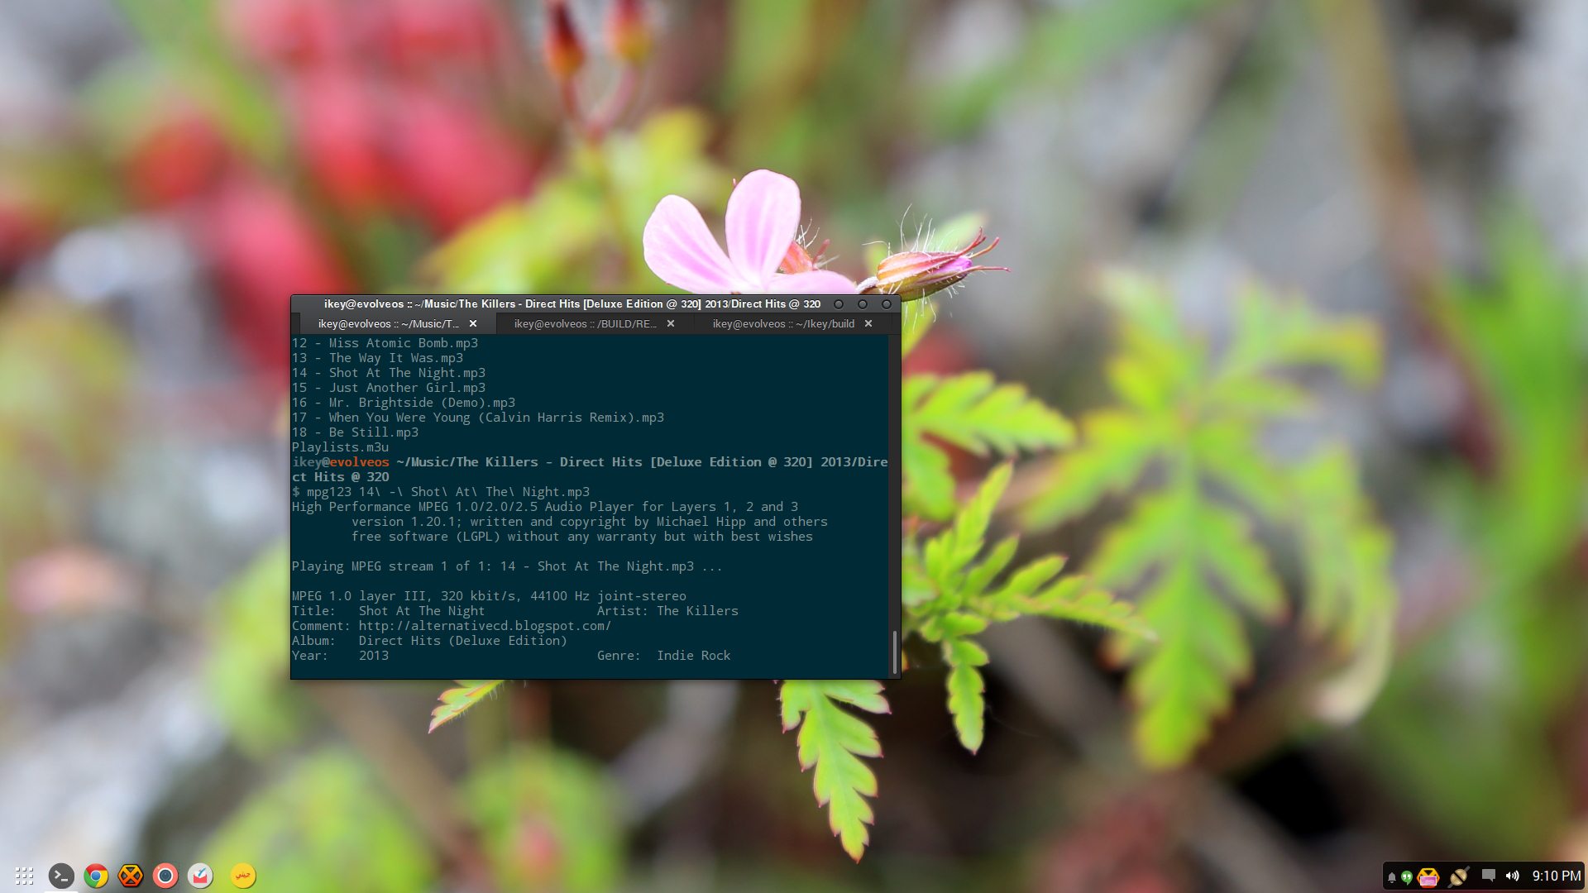
Task: Click the 9:10 PM clock
Action: click(1557, 876)
